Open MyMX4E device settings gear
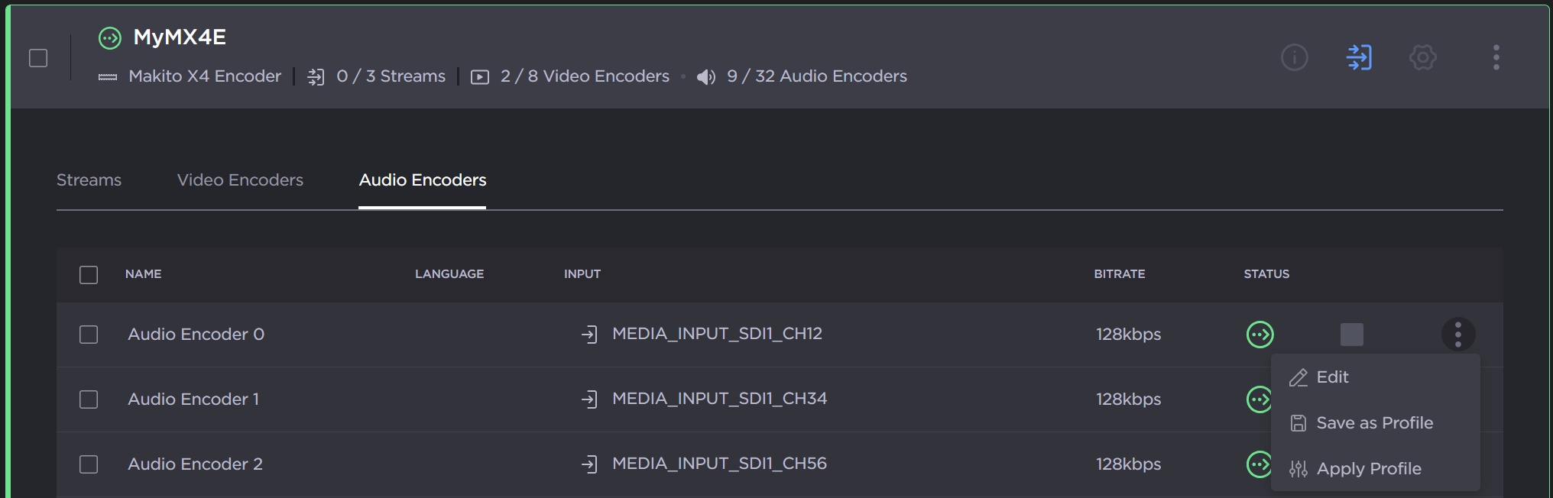The height and width of the screenshot is (498, 1553). pyautogui.click(x=1422, y=57)
